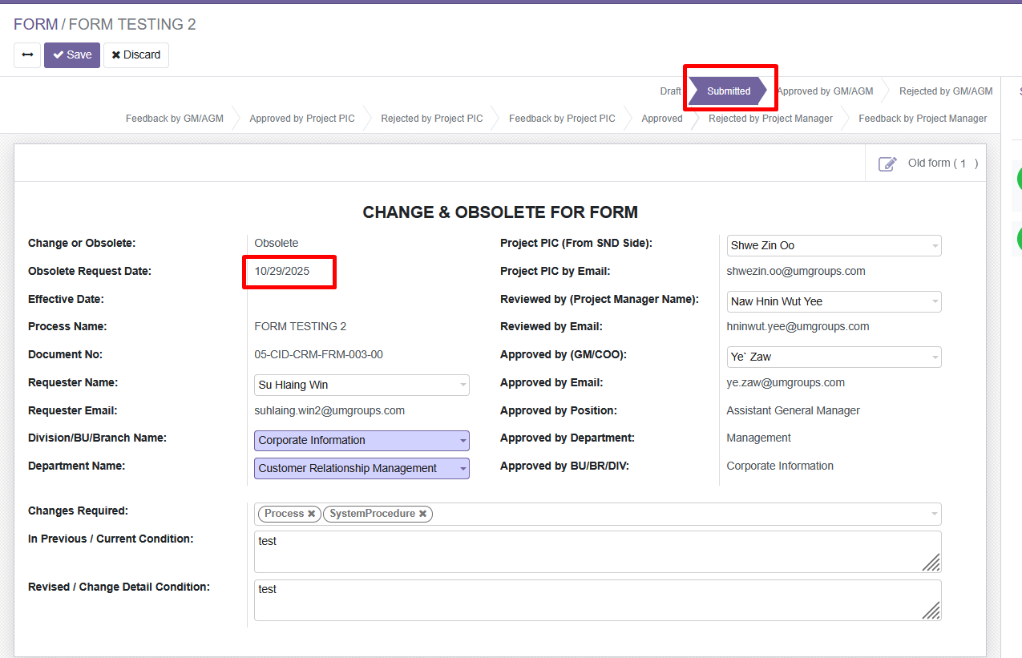Open the Project PIC dropdown showing Shwe Zin Oo
1022x658 pixels.
[x=834, y=246]
